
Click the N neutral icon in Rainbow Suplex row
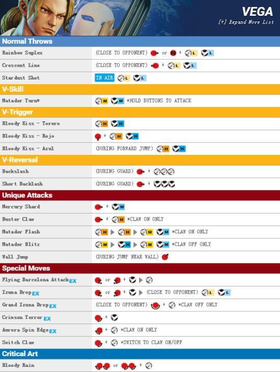pos(173,53)
